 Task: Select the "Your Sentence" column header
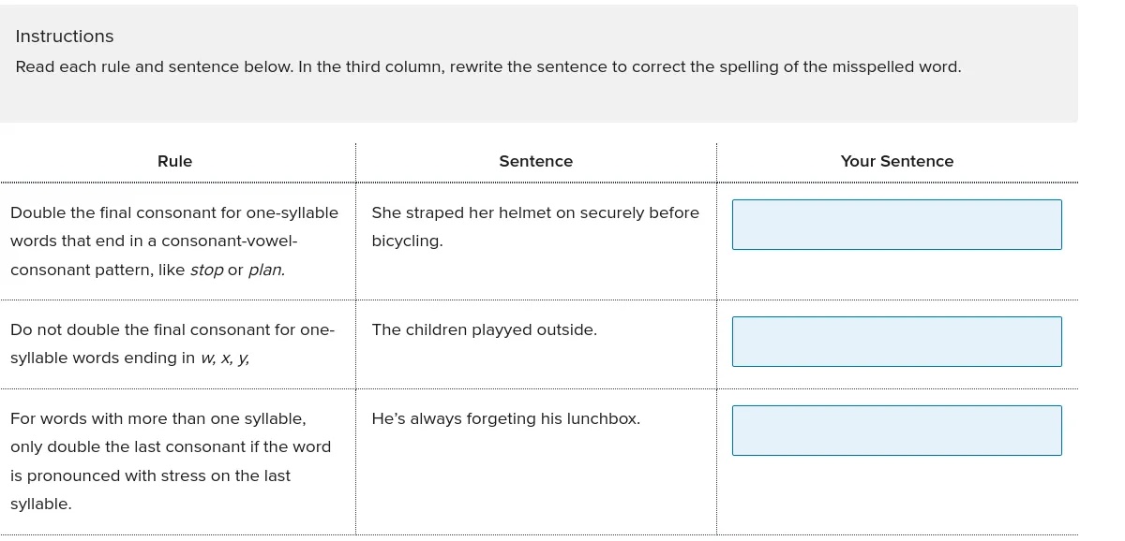pyautogui.click(x=896, y=161)
